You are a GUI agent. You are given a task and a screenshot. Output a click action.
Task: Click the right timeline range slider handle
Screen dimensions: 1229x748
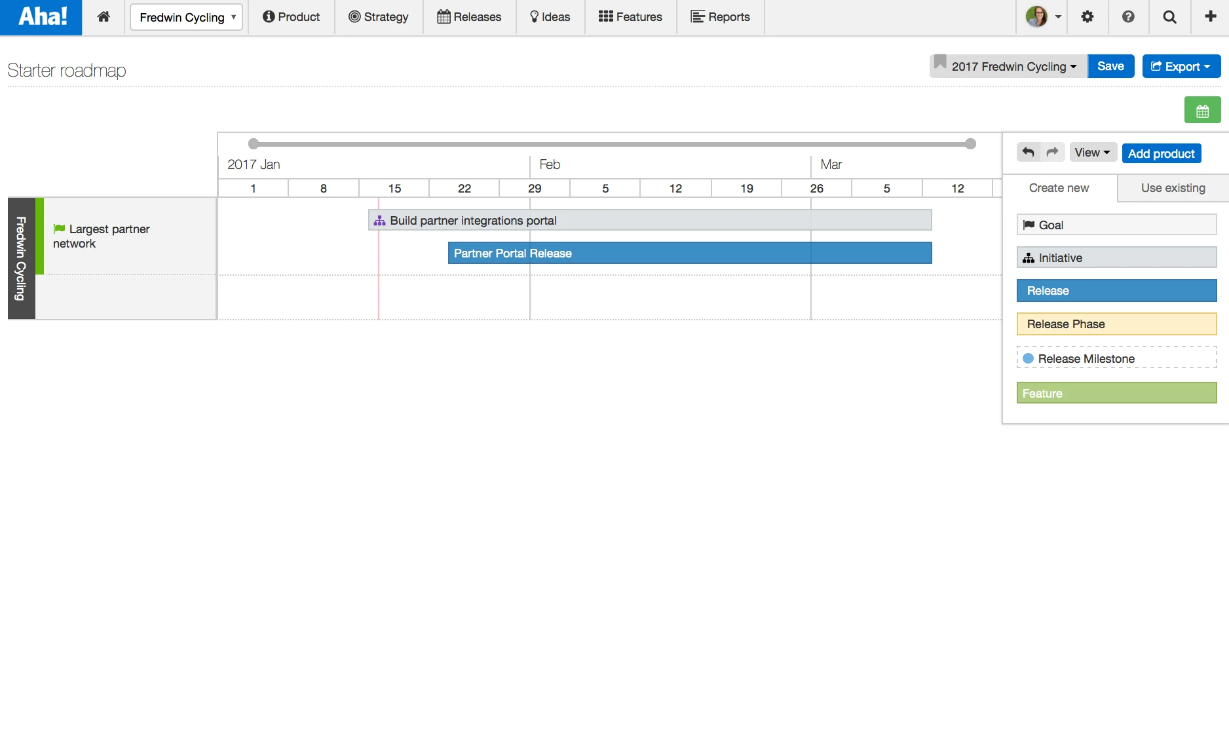pos(971,143)
